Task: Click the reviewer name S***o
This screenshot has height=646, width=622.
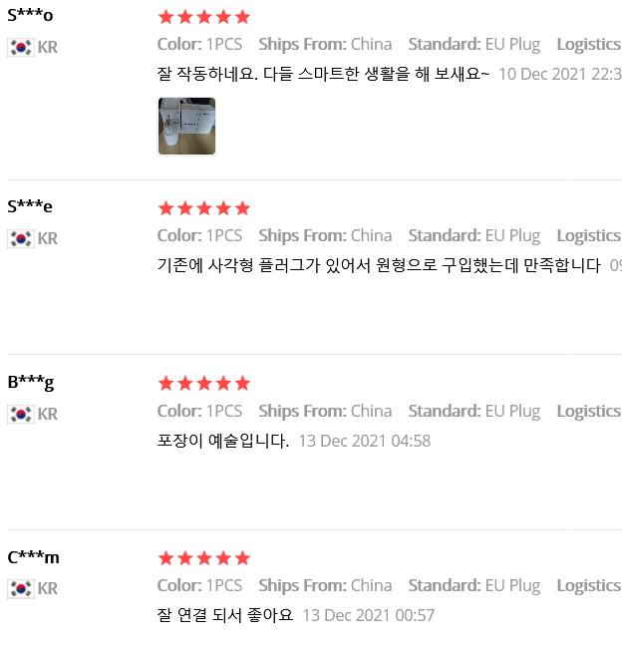Action: pyautogui.click(x=30, y=16)
